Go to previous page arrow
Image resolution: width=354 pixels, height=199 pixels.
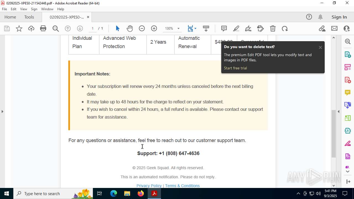coord(68,28)
